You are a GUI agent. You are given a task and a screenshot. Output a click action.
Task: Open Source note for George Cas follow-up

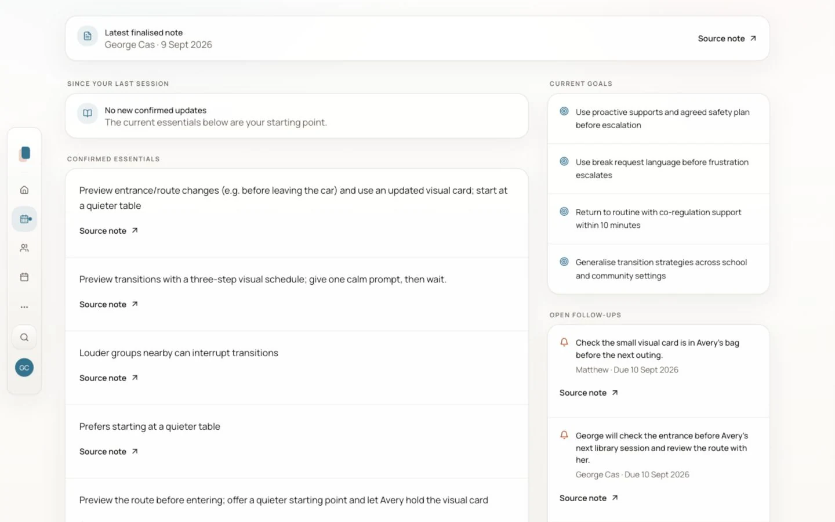589,498
